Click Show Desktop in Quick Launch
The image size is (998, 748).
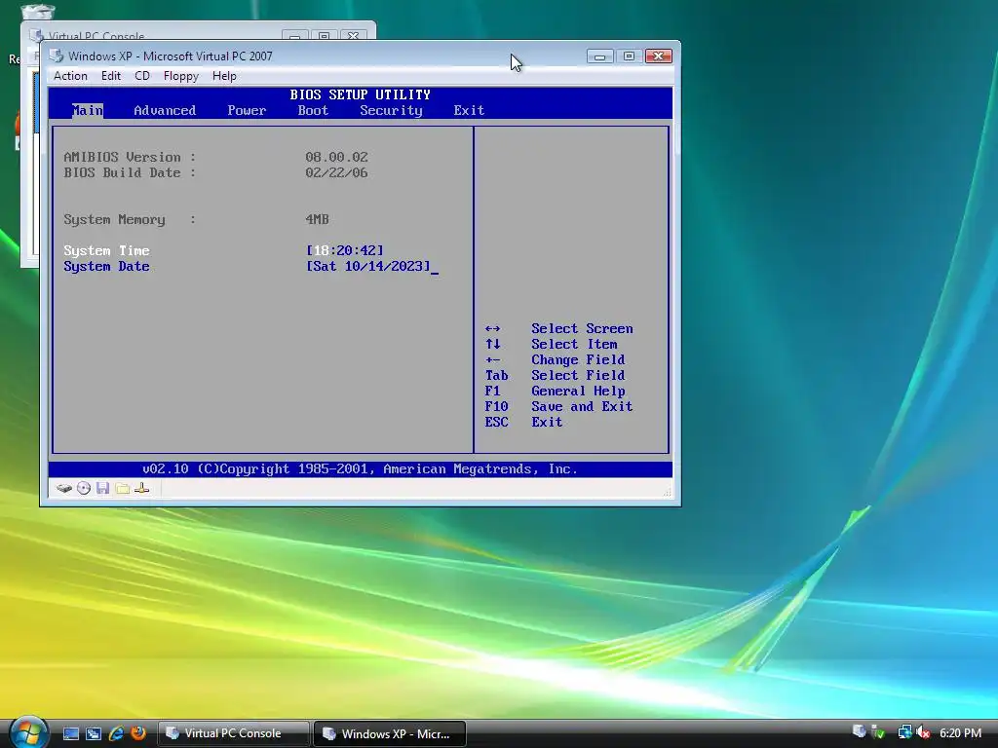70,733
